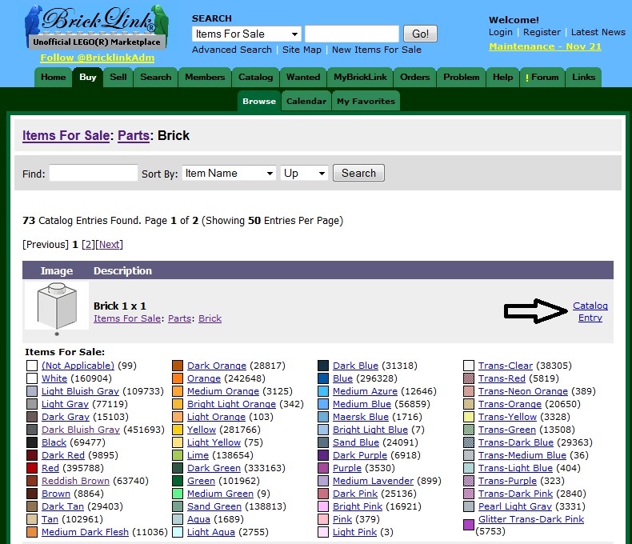Image resolution: width=632 pixels, height=544 pixels.
Task: Click the Parts breadcrumb in the page heading
Action: point(134,135)
